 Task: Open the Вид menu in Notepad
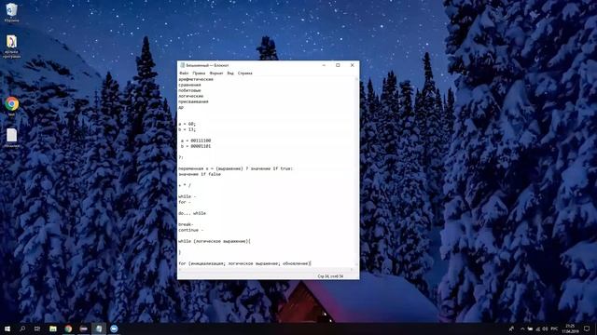coord(230,74)
